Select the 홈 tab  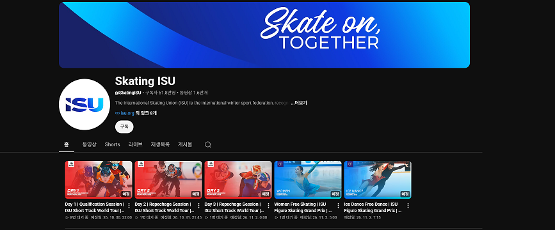67,144
